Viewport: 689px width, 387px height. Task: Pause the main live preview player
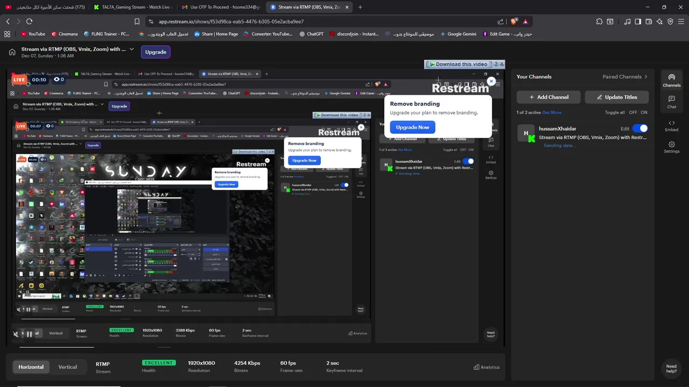click(x=29, y=334)
